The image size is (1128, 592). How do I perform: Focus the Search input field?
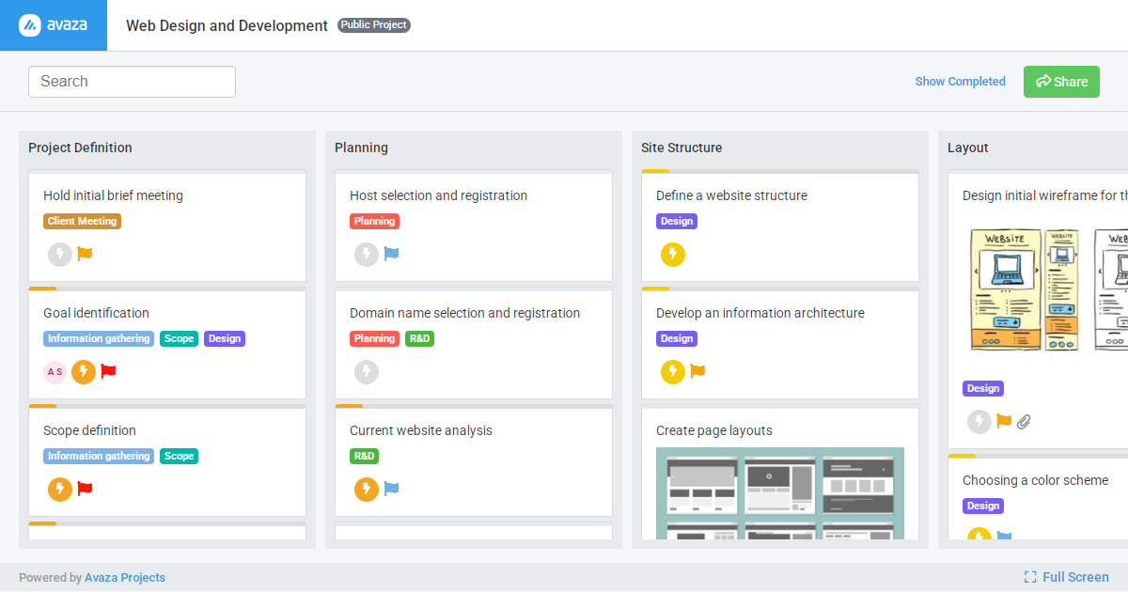point(132,82)
